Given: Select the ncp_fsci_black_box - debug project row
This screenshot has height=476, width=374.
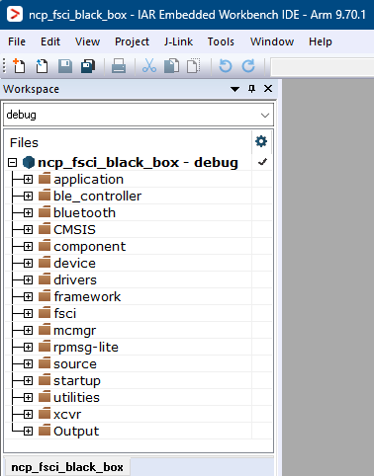Looking at the screenshot, I should 138,162.
